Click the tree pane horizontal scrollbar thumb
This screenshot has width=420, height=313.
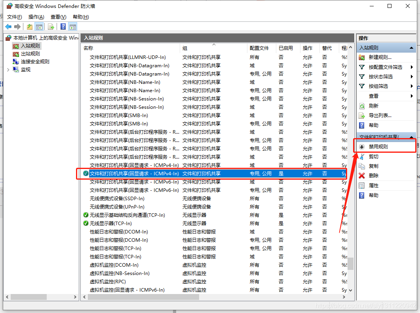pyautogui.click(x=29, y=297)
